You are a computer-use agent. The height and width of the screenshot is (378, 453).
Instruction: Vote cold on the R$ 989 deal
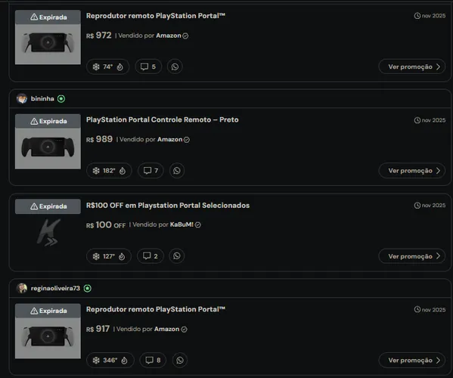[x=96, y=171]
